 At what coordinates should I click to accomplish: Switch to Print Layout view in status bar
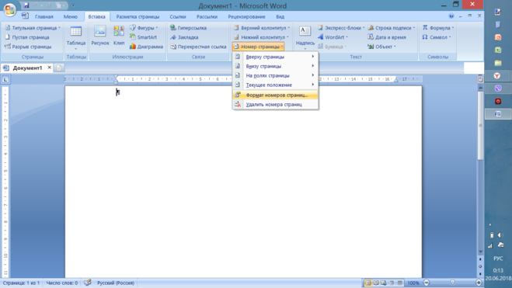(x=368, y=283)
